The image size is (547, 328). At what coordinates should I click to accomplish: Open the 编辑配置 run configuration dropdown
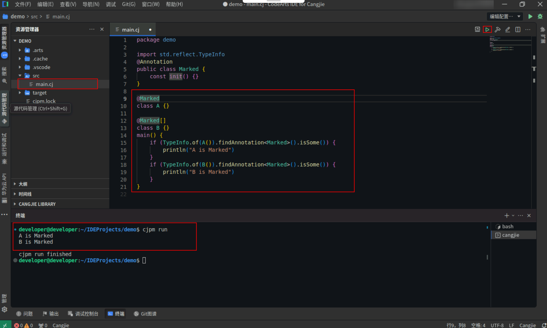pos(505,17)
